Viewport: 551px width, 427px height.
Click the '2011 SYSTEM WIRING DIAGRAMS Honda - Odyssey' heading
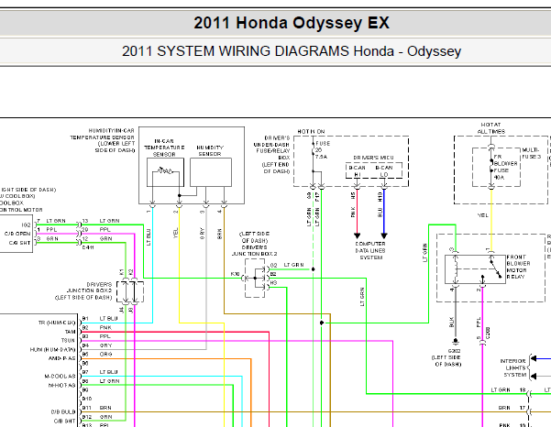pos(292,51)
